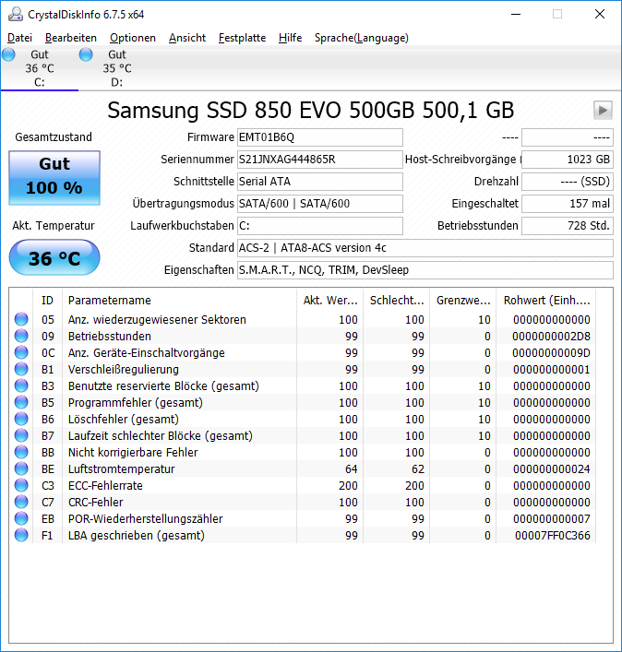
Task: Click status orb for Betriebsstunden row
Action: 21,336
